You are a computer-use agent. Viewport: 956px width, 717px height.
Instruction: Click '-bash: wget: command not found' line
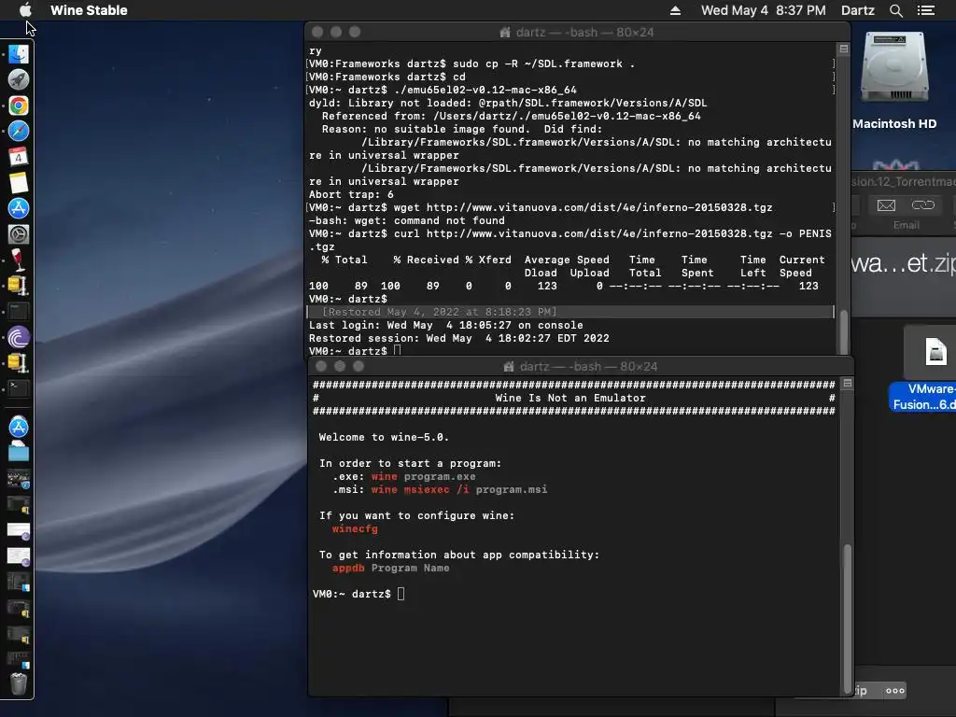click(407, 220)
